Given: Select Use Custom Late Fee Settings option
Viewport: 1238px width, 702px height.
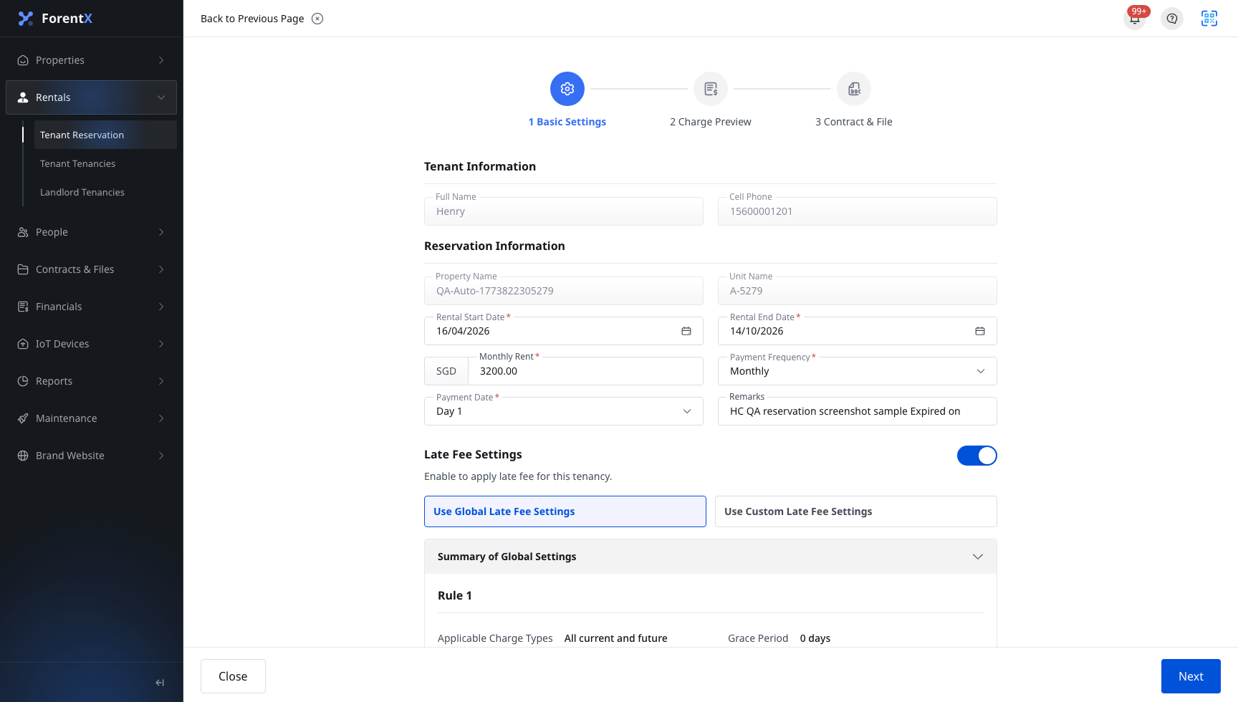Looking at the screenshot, I should coord(856,511).
